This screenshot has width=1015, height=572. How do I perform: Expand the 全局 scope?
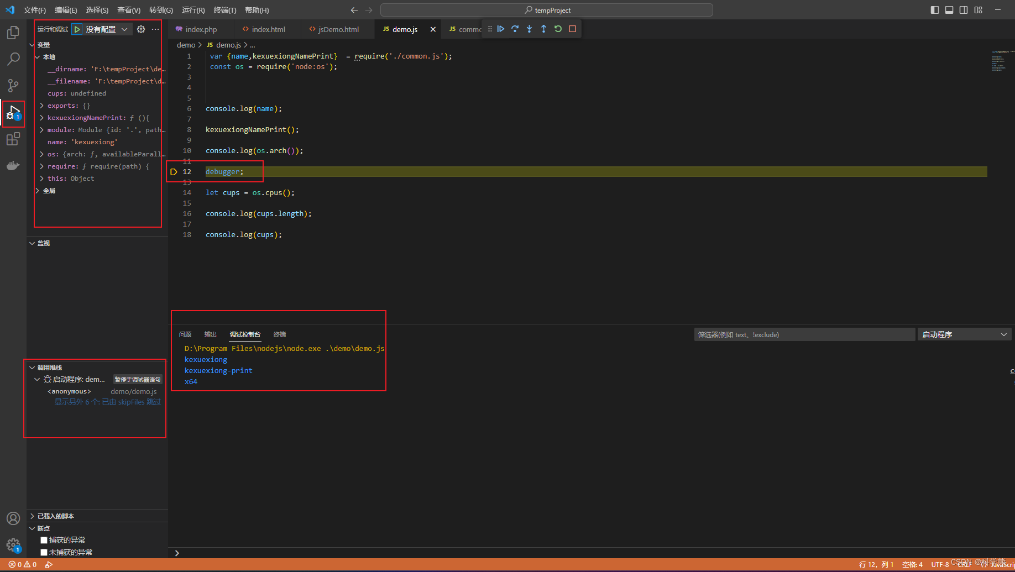(x=37, y=191)
